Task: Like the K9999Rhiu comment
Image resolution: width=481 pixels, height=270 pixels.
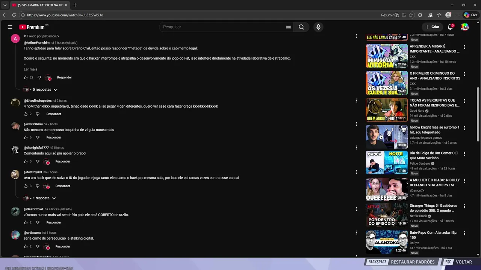Action: pos(26,138)
